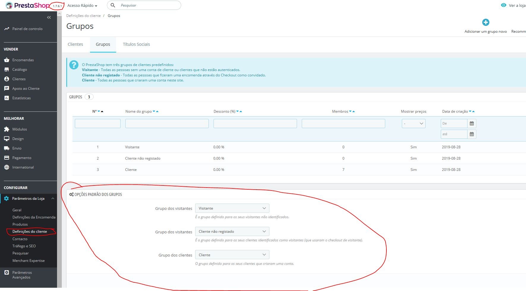
Task: Switch to the Clientes tab
Action: (x=75, y=44)
